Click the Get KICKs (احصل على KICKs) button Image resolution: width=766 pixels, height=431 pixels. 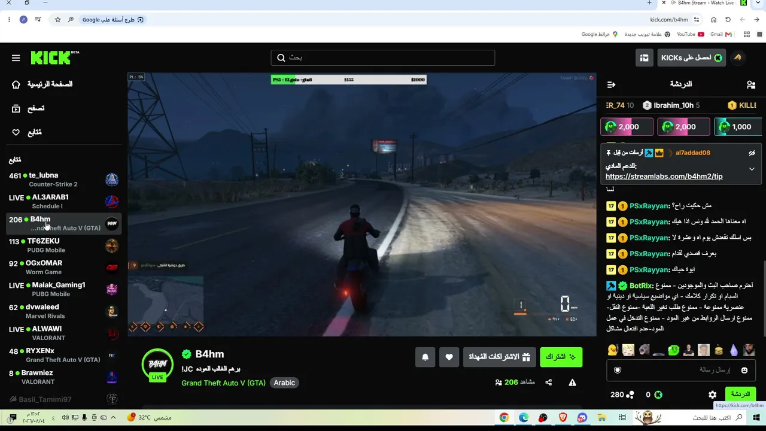click(x=691, y=57)
